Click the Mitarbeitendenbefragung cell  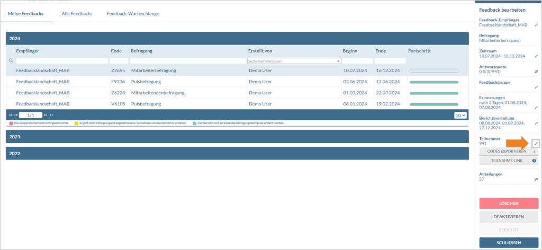158,93
